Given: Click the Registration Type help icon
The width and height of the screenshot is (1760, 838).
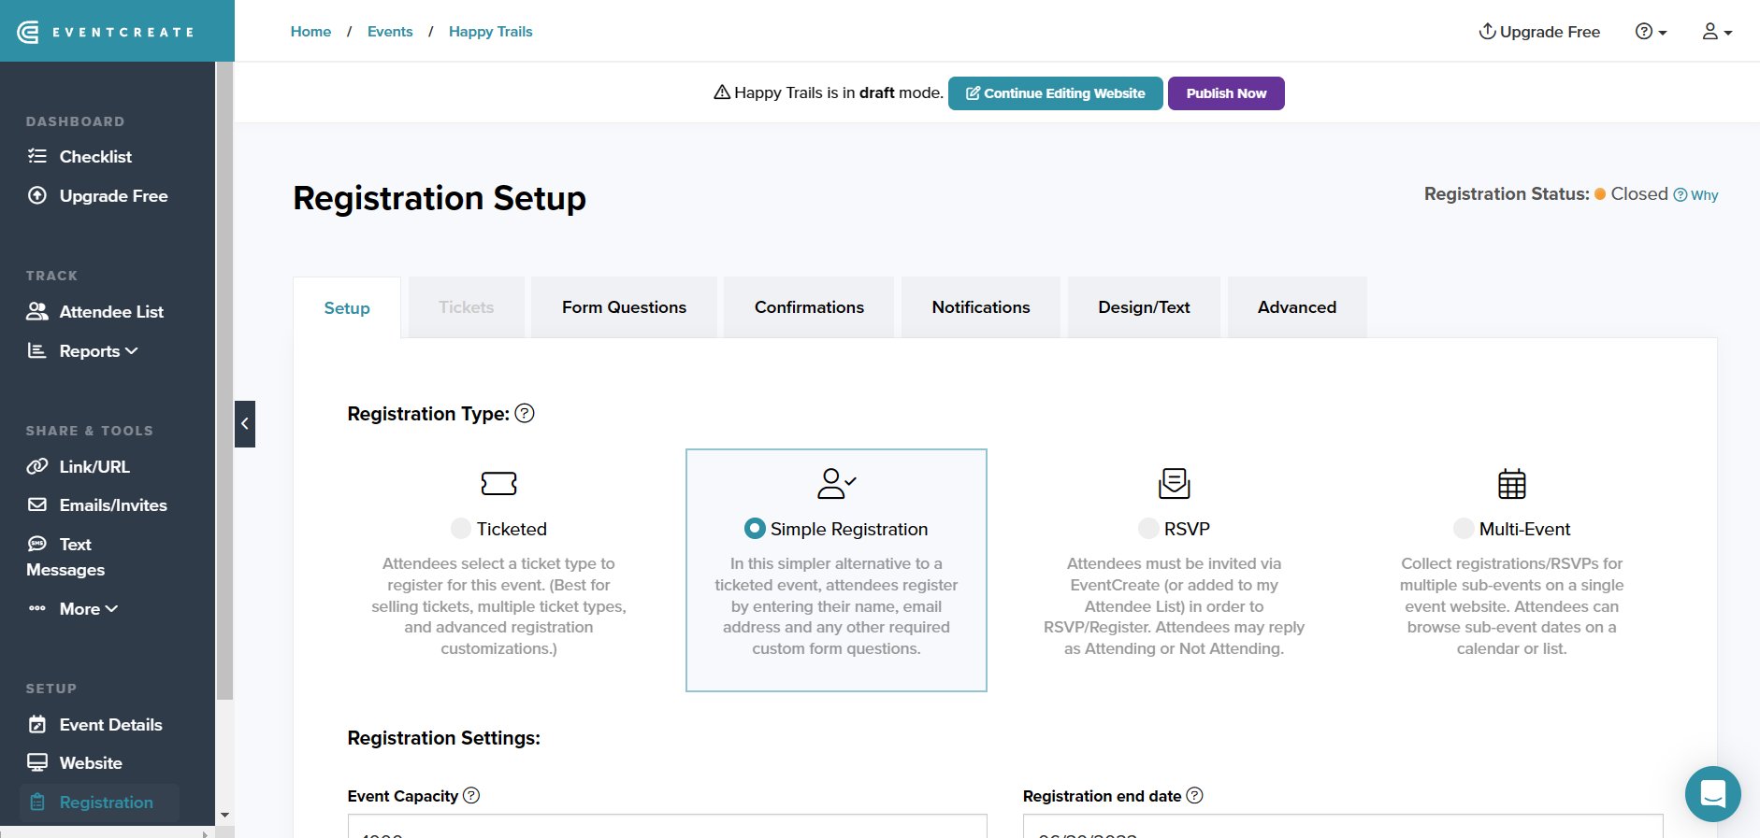Looking at the screenshot, I should tap(525, 413).
